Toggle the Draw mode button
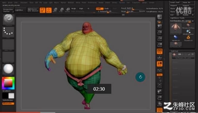 [x=49, y=10]
